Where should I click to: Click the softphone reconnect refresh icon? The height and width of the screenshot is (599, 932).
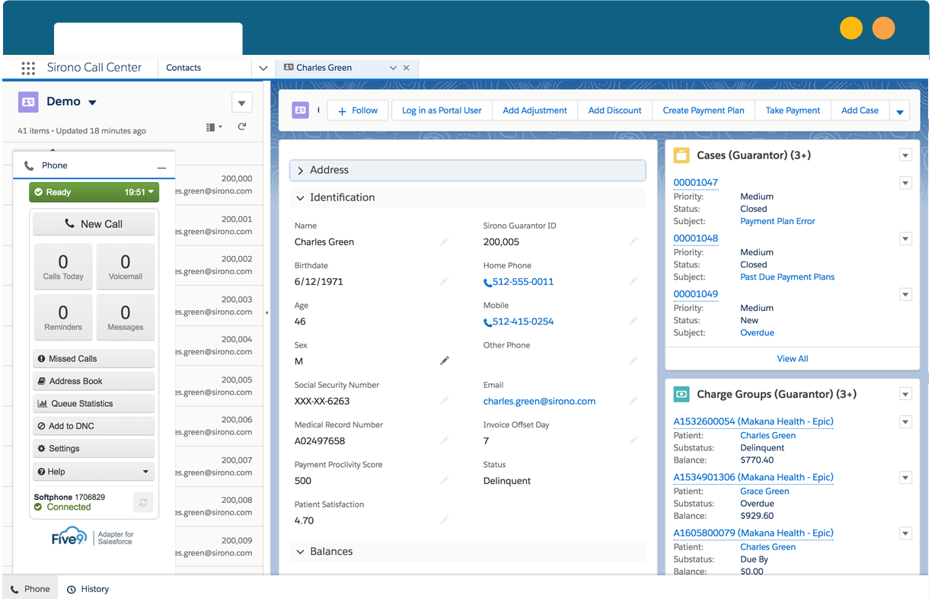tap(143, 501)
